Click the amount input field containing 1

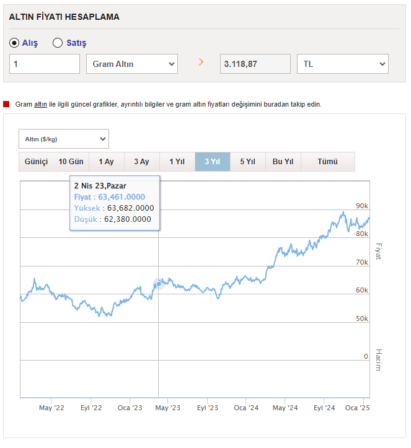tap(45, 64)
